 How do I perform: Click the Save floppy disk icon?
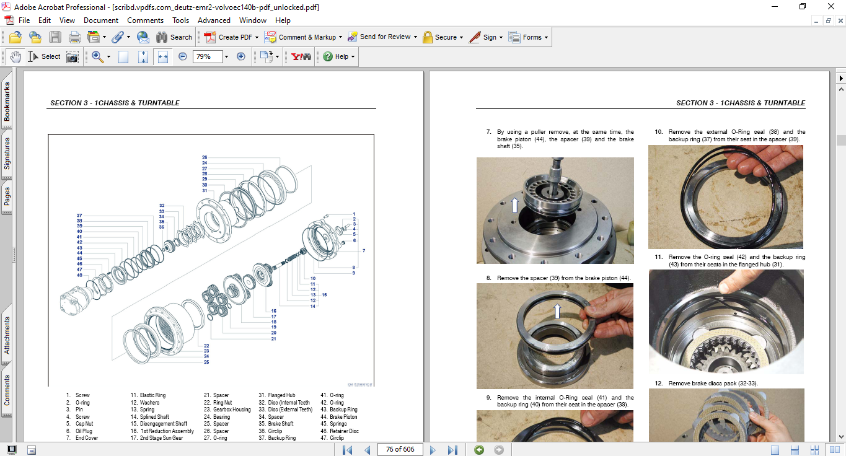pos(55,37)
